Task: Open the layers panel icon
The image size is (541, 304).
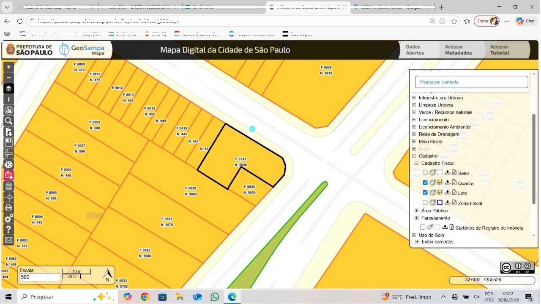Action: pos(8,89)
